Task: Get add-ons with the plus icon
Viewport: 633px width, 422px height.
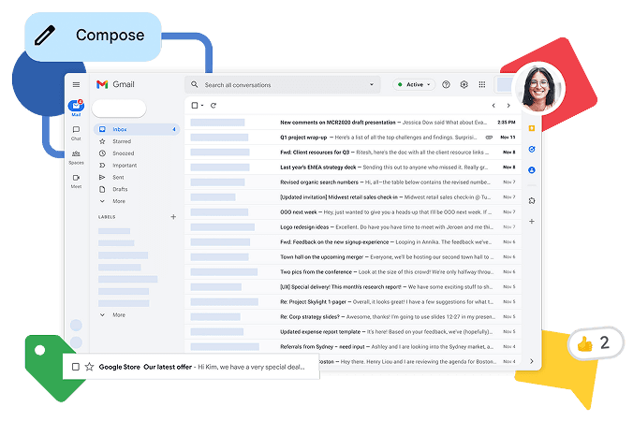Action: tap(532, 222)
